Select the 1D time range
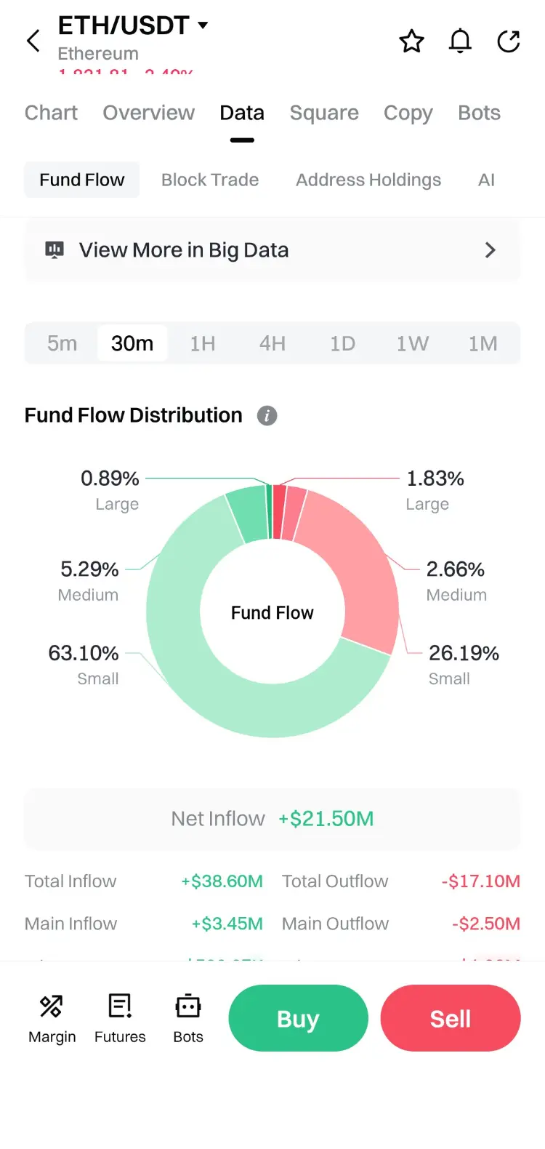The width and height of the screenshot is (545, 1149). pyautogui.click(x=342, y=343)
